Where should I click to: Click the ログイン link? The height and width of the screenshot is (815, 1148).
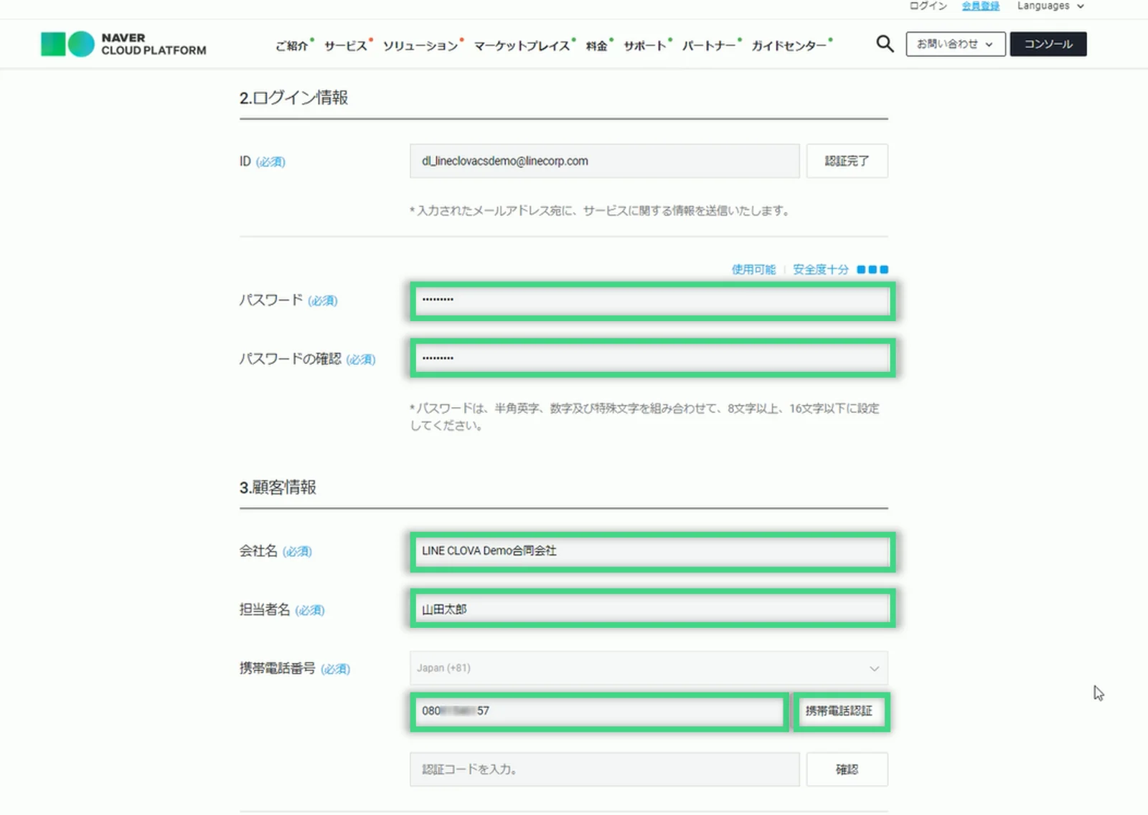pyautogui.click(x=928, y=6)
